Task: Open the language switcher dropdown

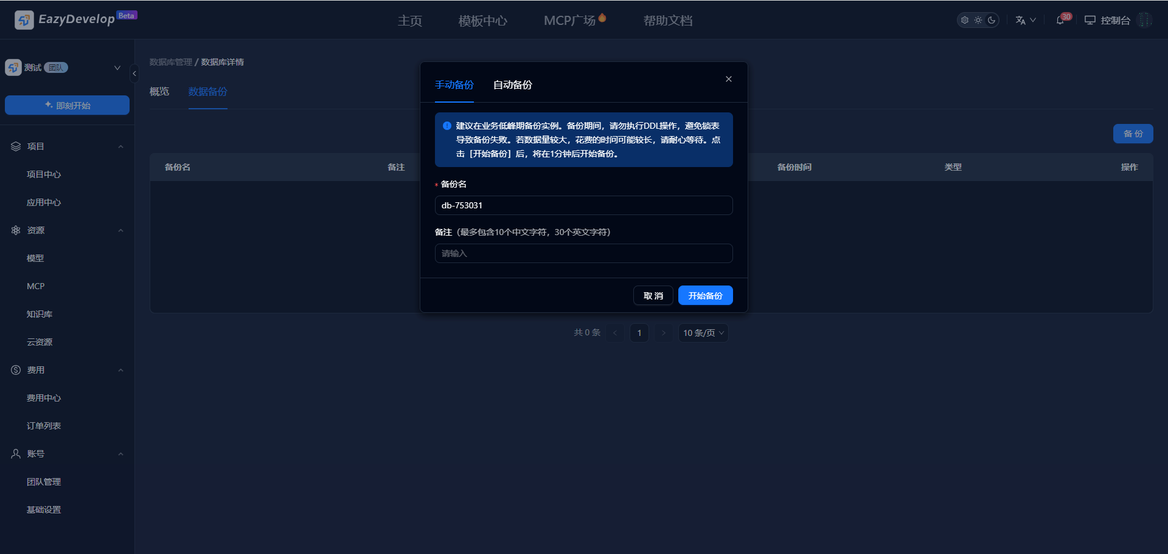Action: tap(1026, 20)
